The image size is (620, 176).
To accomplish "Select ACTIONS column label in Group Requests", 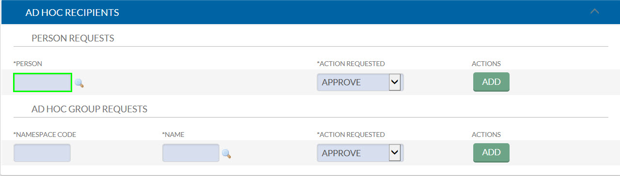I will point(486,135).
